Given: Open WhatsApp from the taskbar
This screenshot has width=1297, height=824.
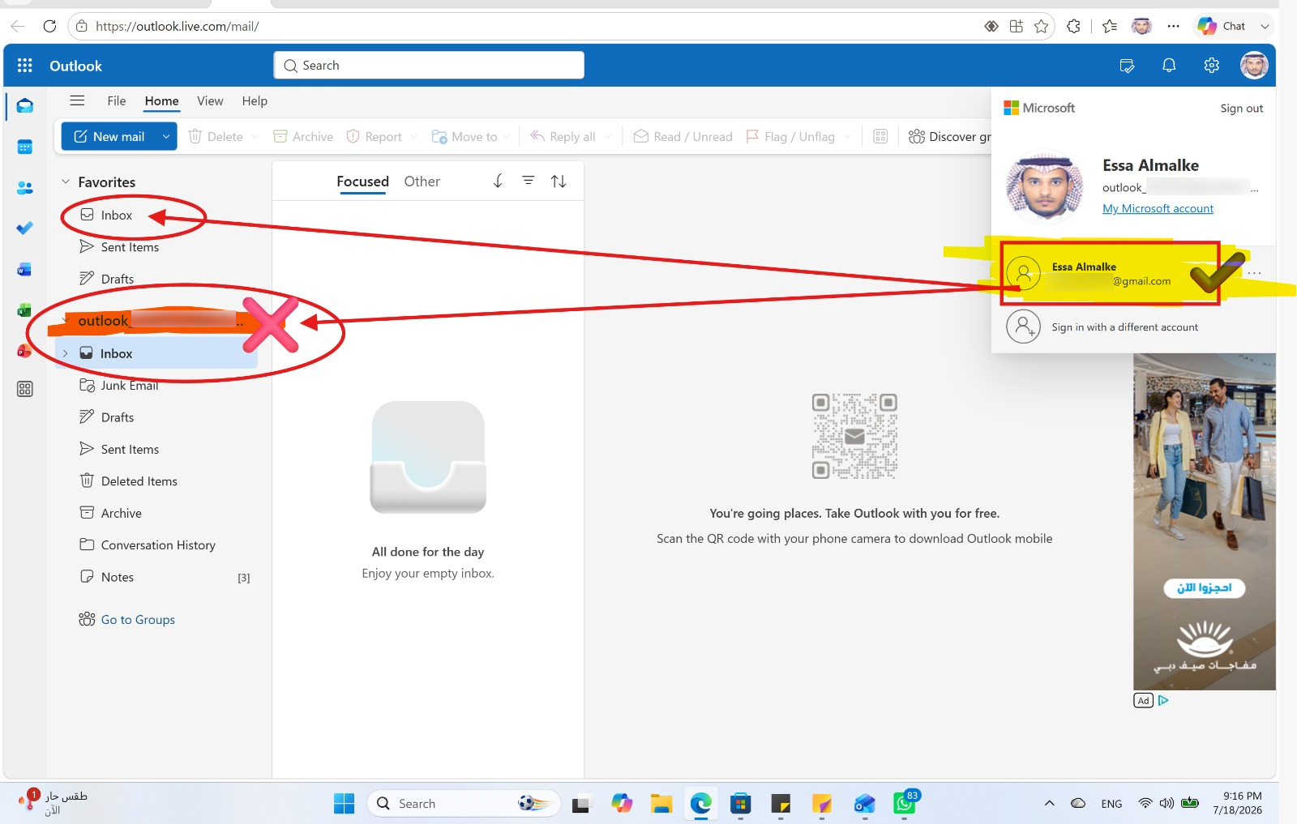Looking at the screenshot, I should (905, 804).
